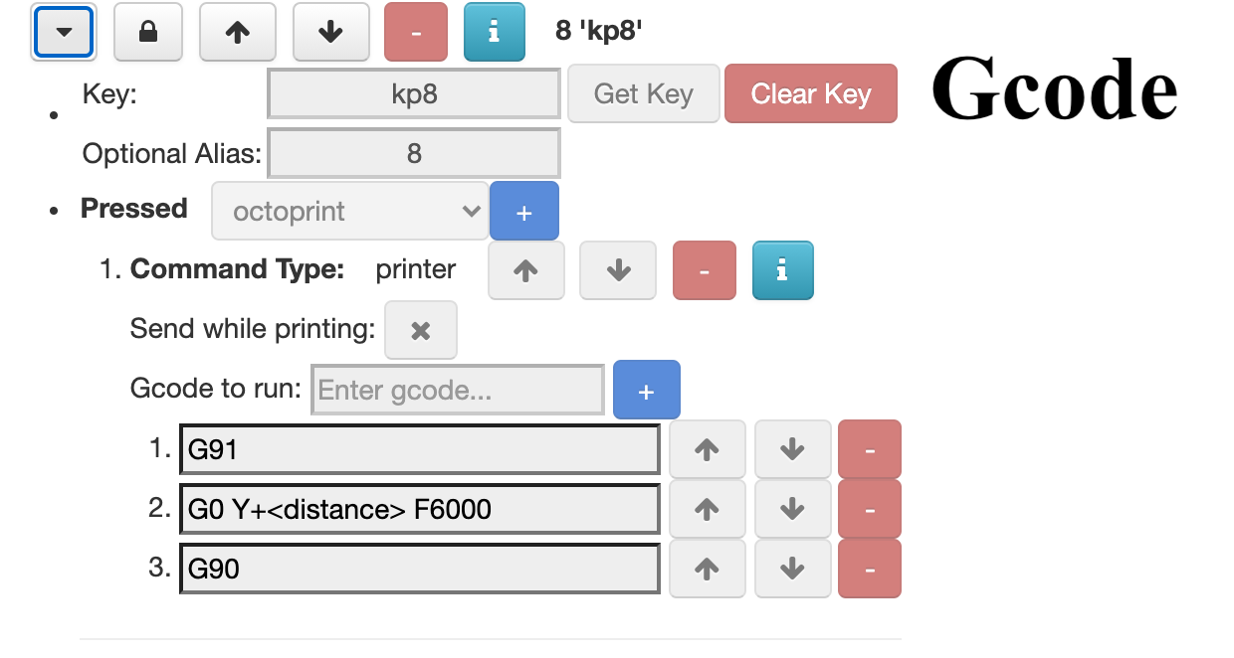The height and width of the screenshot is (658, 1234).
Task: Delete the printer command with red minus
Action: pos(705,270)
